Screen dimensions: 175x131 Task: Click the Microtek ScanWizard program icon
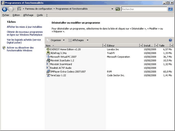pyautogui.click(x=48, y=64)
